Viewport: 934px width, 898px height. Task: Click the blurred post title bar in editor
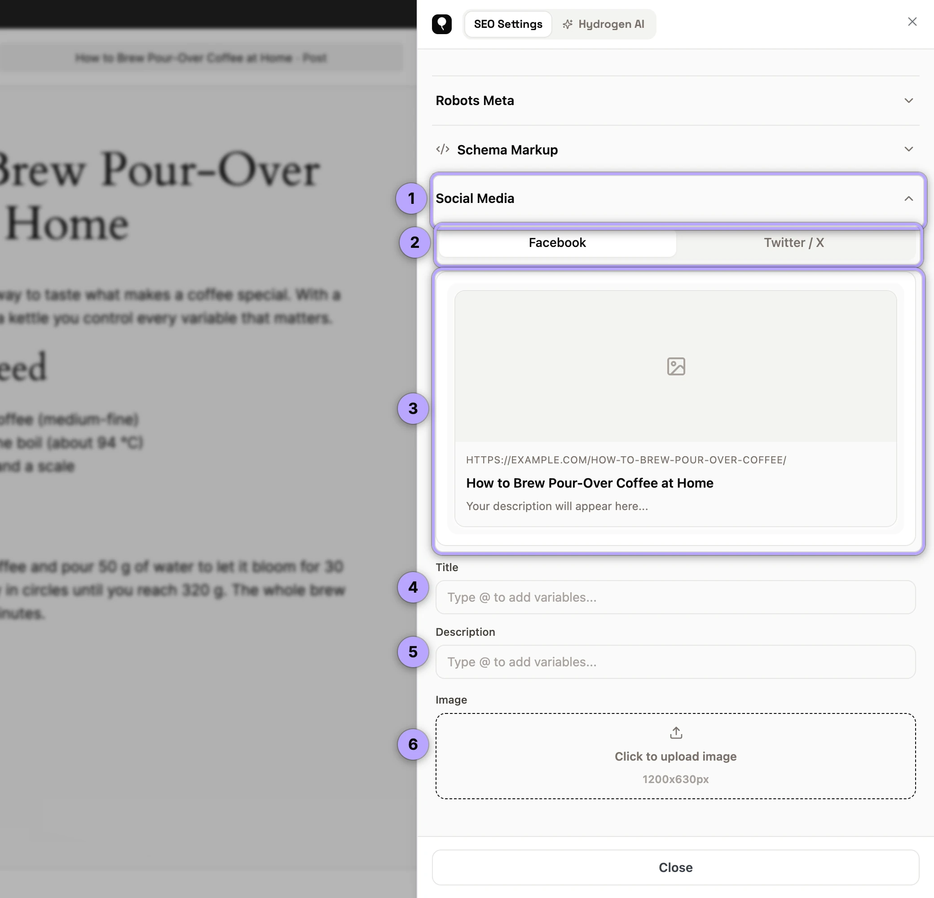tap(201, 58)
